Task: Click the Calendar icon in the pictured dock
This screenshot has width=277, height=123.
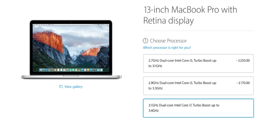Action: point(55,70)
